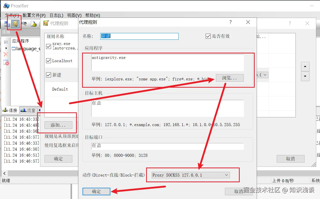Screen dimensions: 320x199
Task: Close the front 代理规则 dialog
Action: 248,22
